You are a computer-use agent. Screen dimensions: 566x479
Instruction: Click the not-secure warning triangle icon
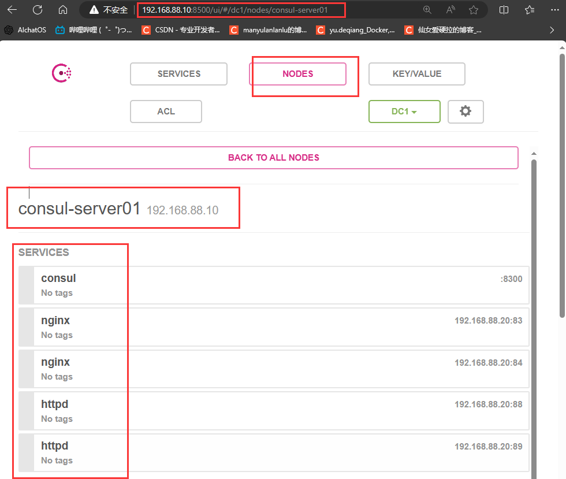point(94,10)
